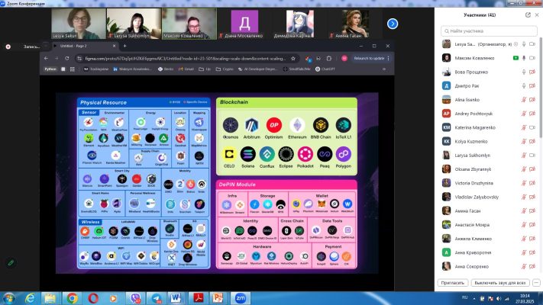Open Crypto bookmarks folder
Image resolution: width=543 pixels, height=305 pixels.
tap(225, 69)
